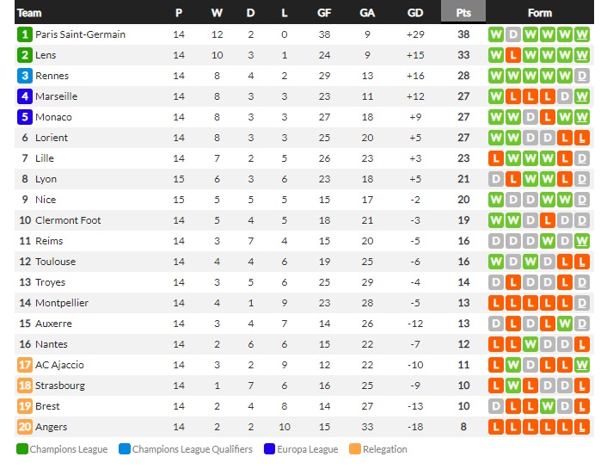Click Brest's green W form result
Viewport: 607px width, 469px height.
[x=548, y=406]
